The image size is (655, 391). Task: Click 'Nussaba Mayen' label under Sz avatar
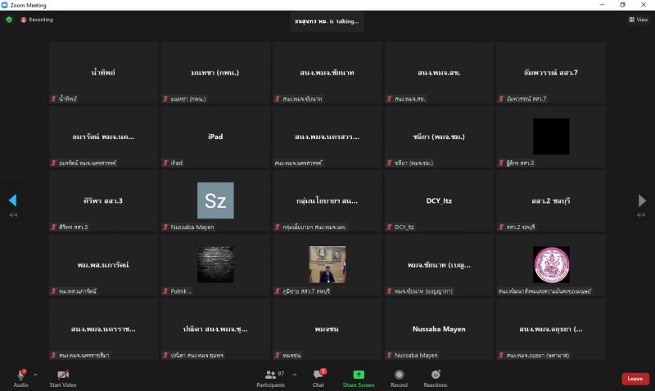click(x=192, y=227)
